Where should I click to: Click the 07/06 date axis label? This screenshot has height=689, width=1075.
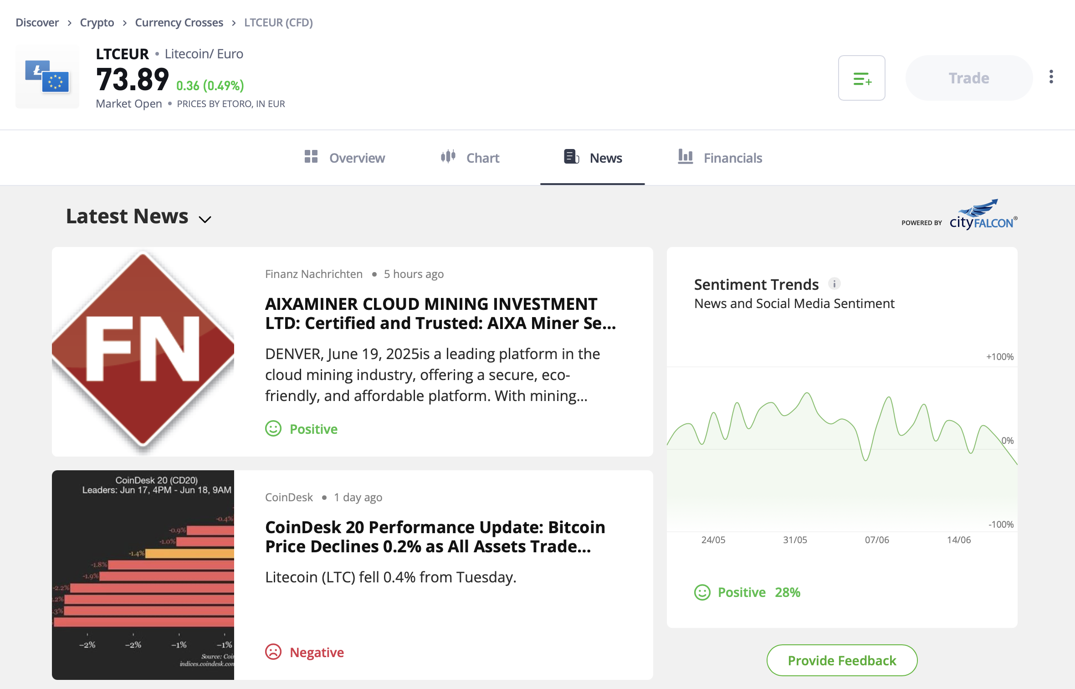point(877,540)
